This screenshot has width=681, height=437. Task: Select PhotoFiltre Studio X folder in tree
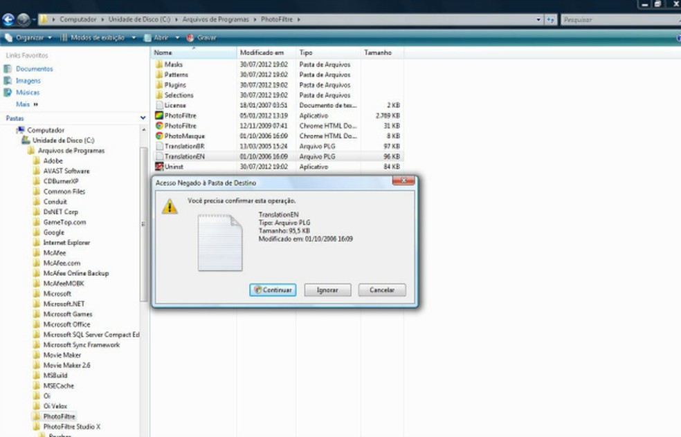72,427
